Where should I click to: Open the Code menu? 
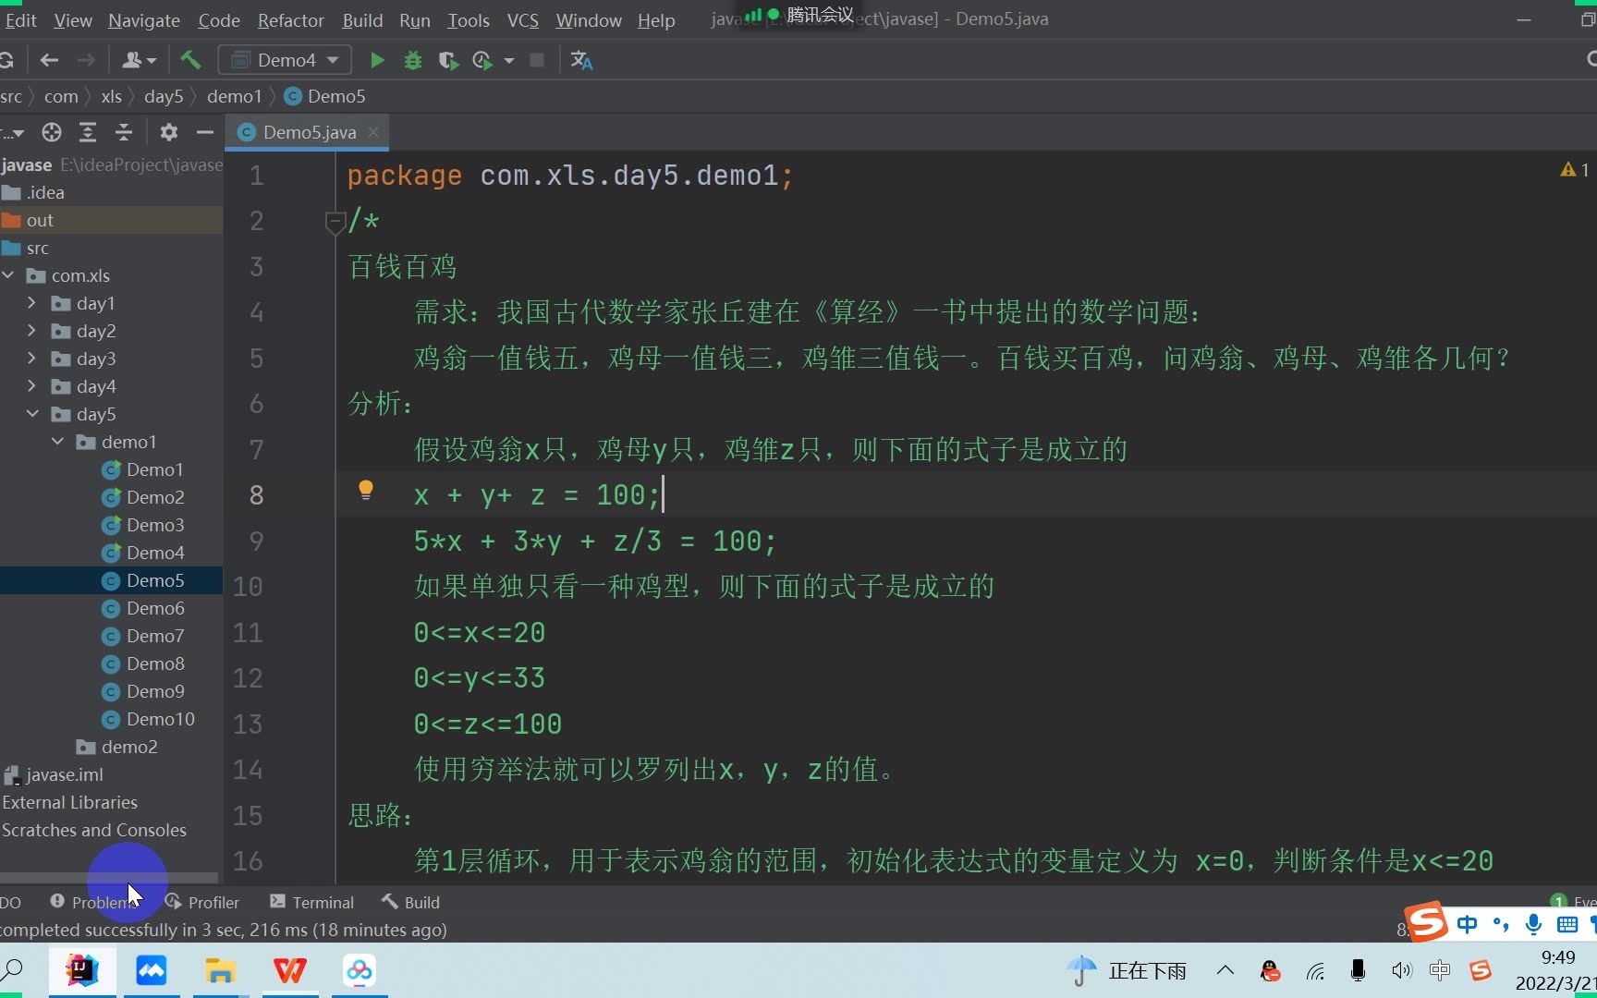(219, 20)
